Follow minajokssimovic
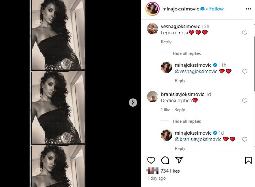 tap(216, 9)
